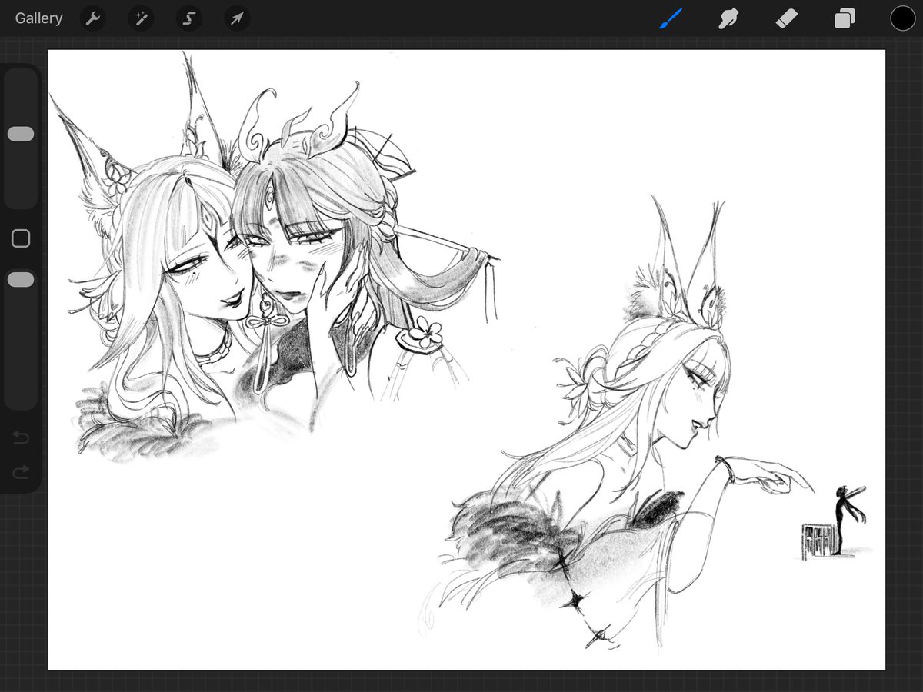Adjust the brush size slider handle

pos(21,135)
